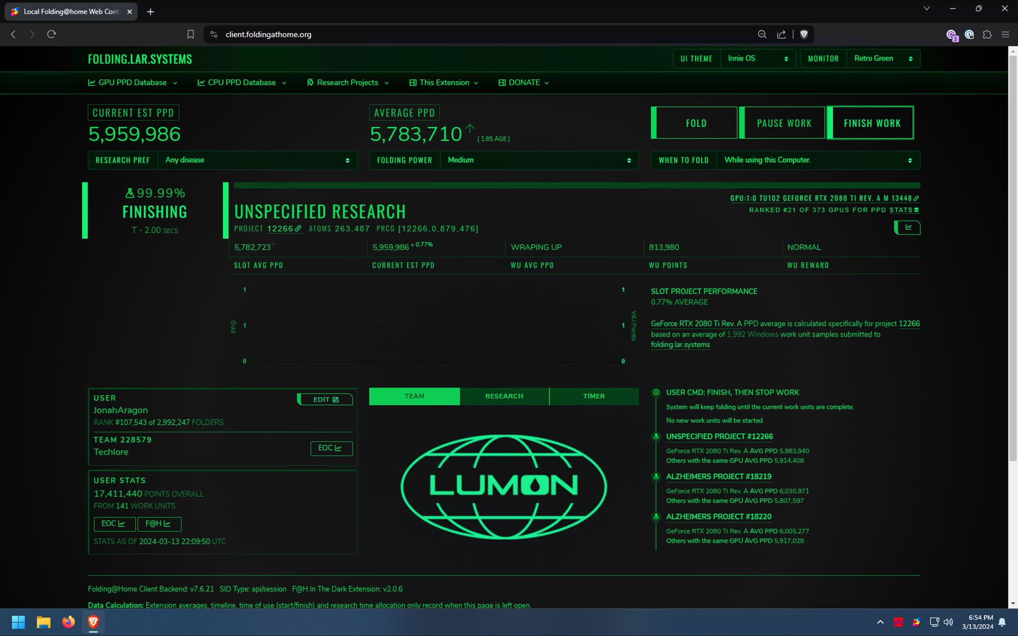
Task: Change the Folding Power dropdown
Action: 539,160
